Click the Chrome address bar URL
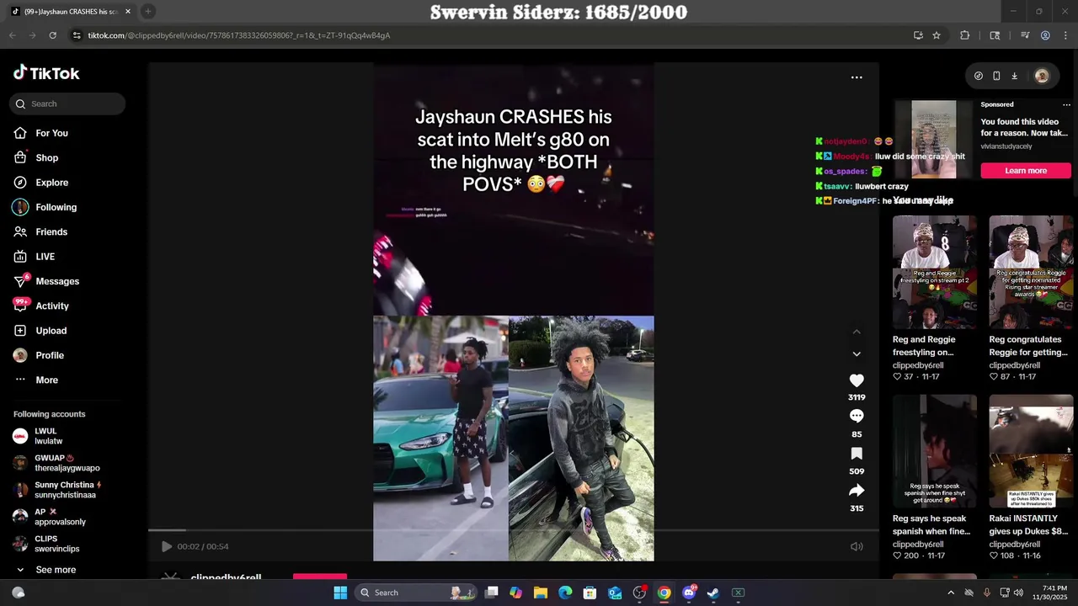Viewport: 1078px width, 606px height. [238, 35]
